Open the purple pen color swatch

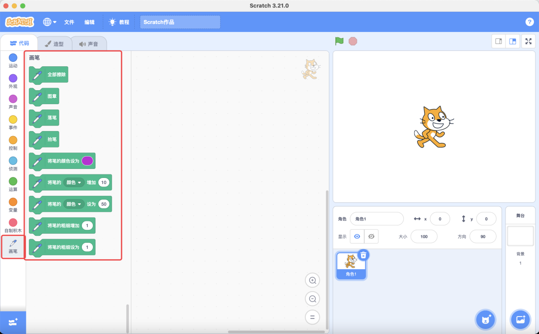point(87,161)
